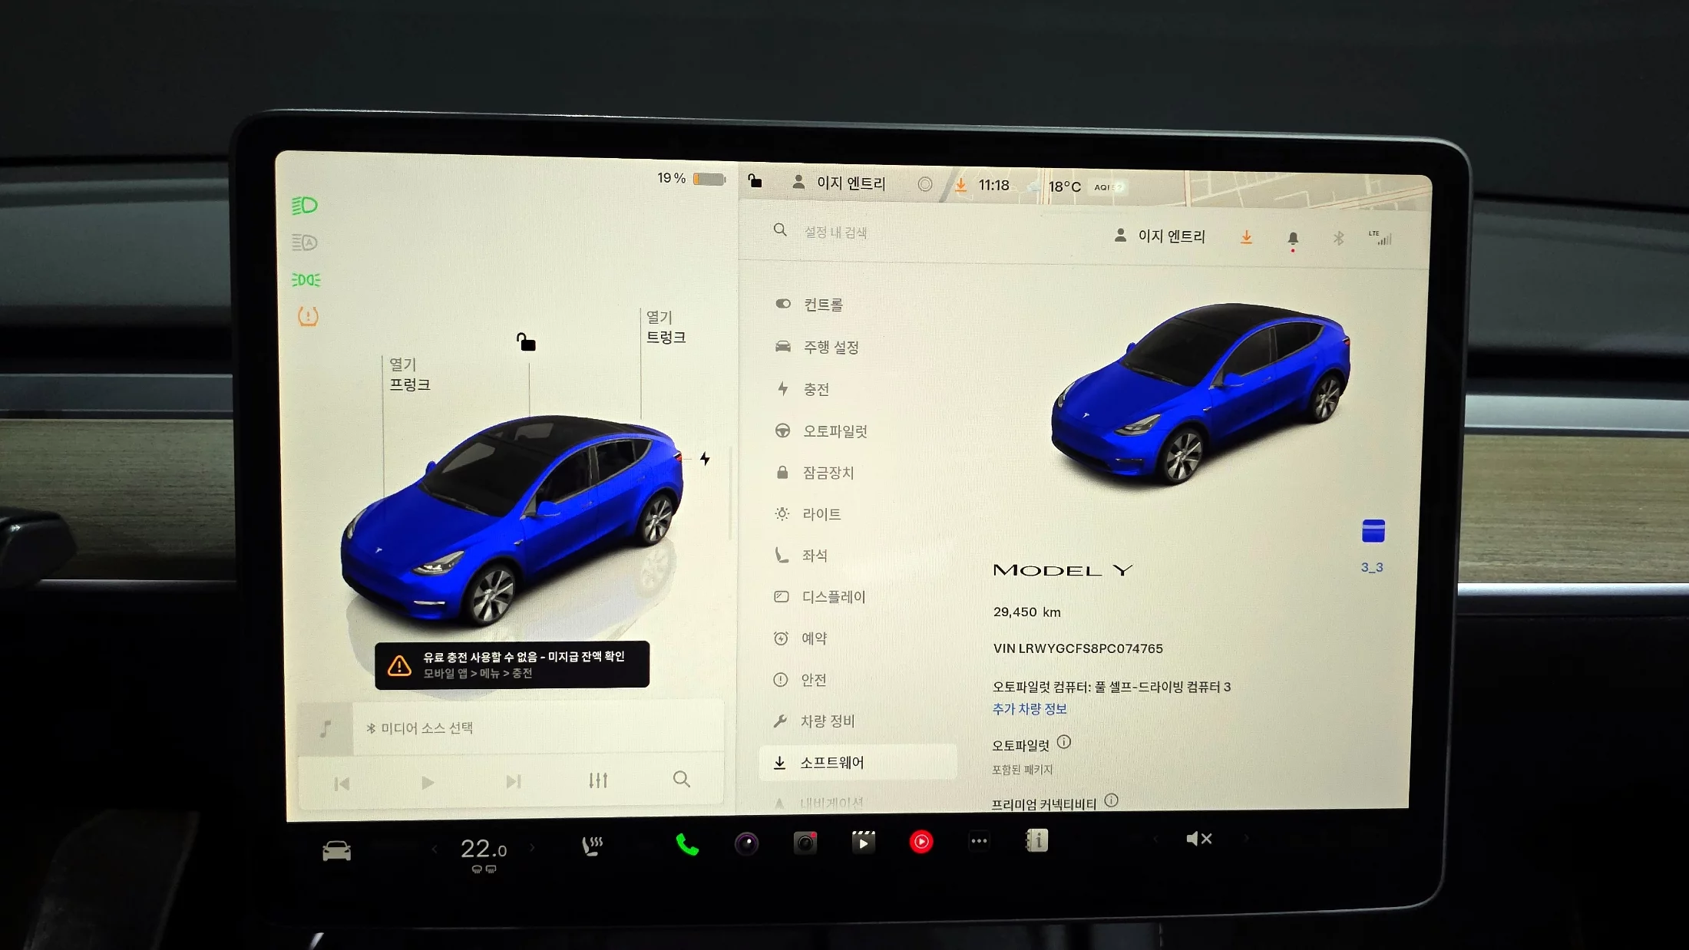Increase cabin temperature with right chevron
1689x950 pixels.
pos(532,848)
